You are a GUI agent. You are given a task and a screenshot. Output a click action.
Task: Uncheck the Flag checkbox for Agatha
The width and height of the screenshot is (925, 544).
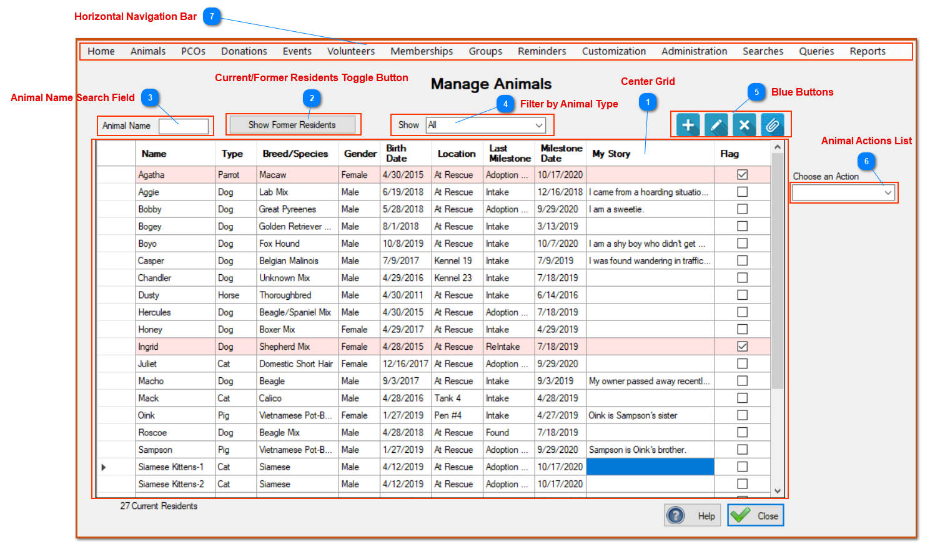742,175
